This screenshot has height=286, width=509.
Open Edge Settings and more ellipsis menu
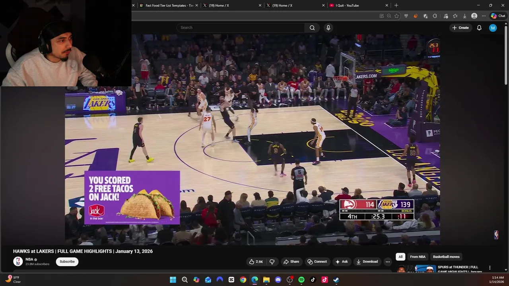[x=484, y=16]
